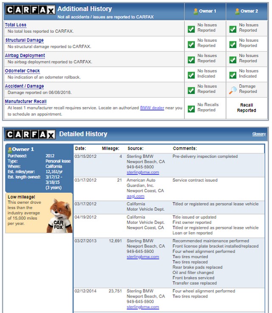272x313 pixels.
Task: Click 'Oil and filter changed' comment
Action: tap(193, 272)
